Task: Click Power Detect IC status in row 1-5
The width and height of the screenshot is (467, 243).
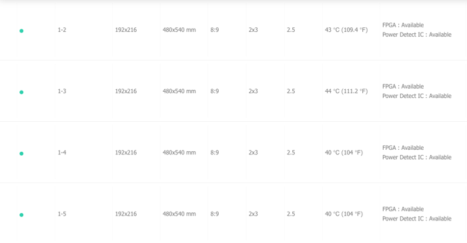Action: tap(417, 218)
